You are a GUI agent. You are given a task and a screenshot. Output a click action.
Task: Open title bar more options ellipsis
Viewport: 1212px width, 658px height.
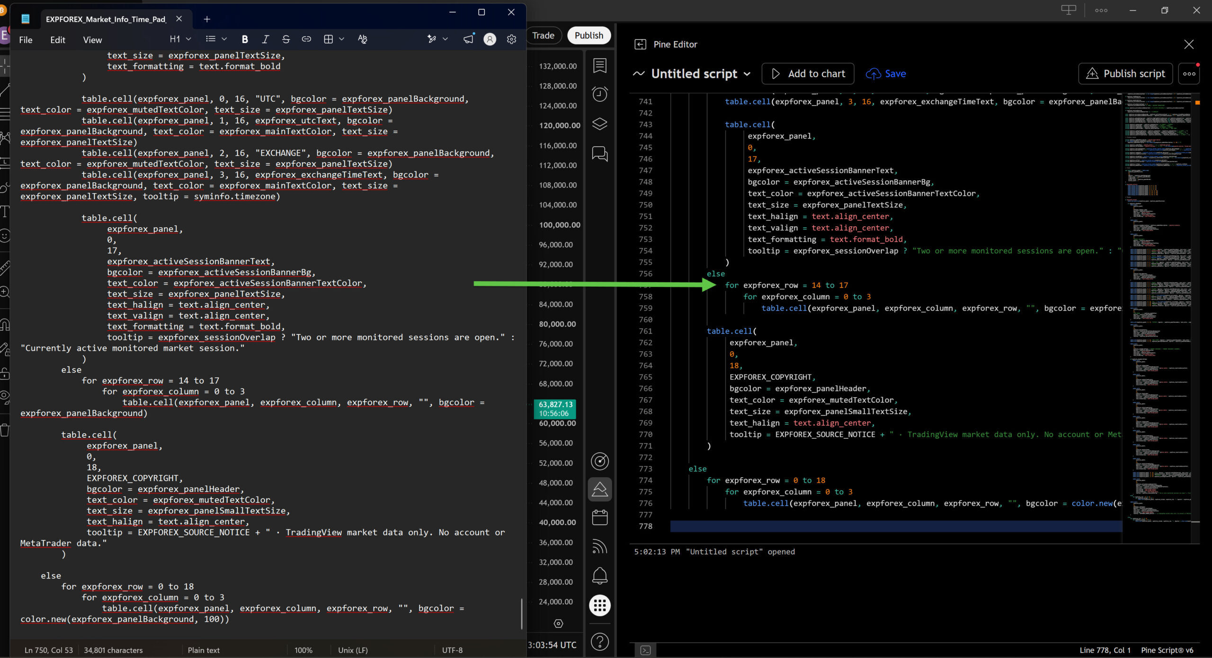click(1101, 10)
